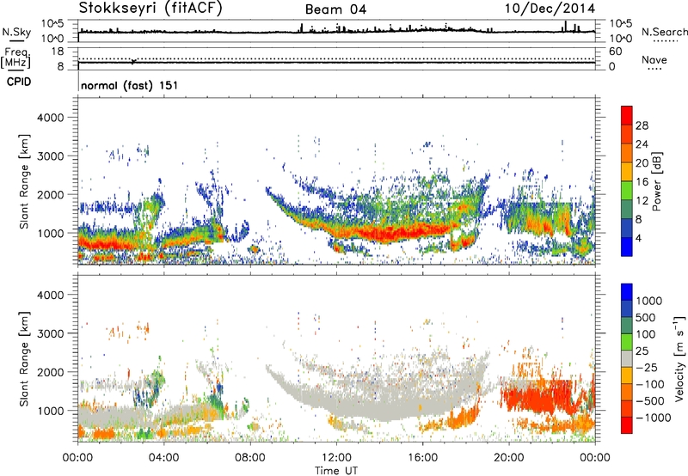Click the "Beam 04" label
Image resolution: width=688 pixels, height=476 pixels.
coord(335,9)
